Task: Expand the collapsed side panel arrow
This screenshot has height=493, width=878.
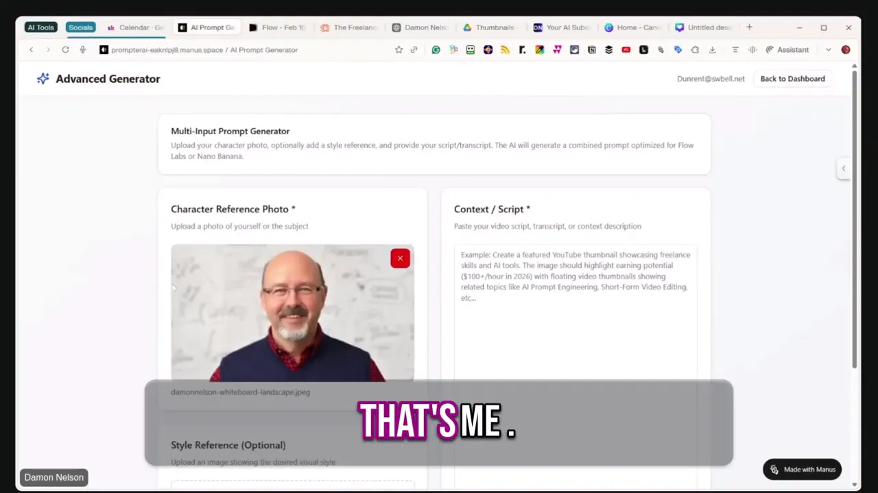Action: 844,168
